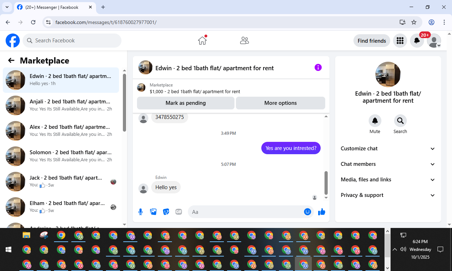Open conversation information purple icon
Image resolution: width=452 pixels, height=271 pixels.
(x=318, y=67)
